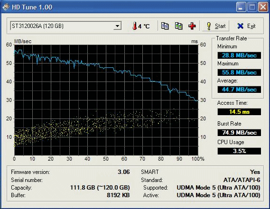The height and width of the screenshot is (209, 270).
Task: Click the exclamation mark Start icon
Action: click(x=209, y=26)
